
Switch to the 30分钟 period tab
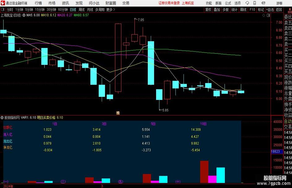coord(51,10)
